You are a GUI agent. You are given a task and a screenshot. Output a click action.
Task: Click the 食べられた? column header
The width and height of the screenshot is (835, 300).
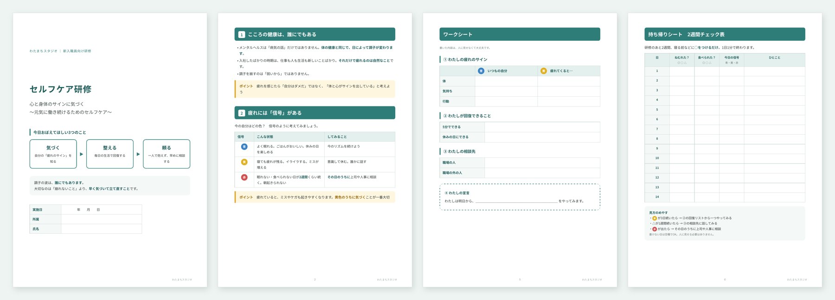coord(707,60)
